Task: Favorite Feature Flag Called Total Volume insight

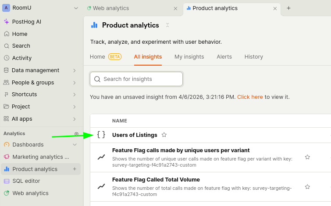Action: 307,187
